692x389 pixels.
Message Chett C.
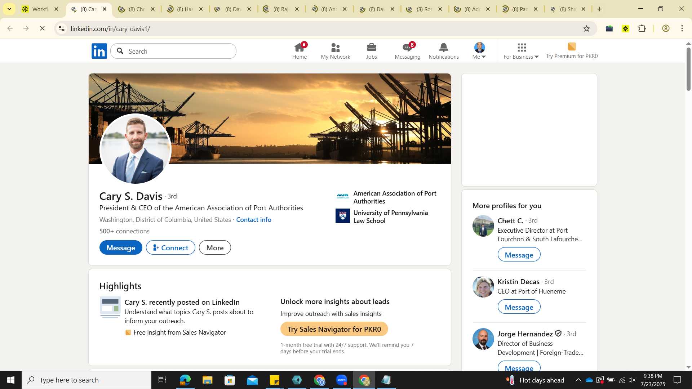pos(519,255)
